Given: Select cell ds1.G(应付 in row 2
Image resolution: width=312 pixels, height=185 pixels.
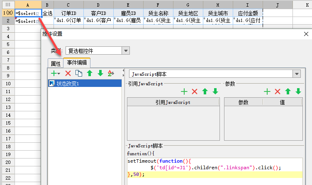Looking at the screenshot, I should click(248, 21).
